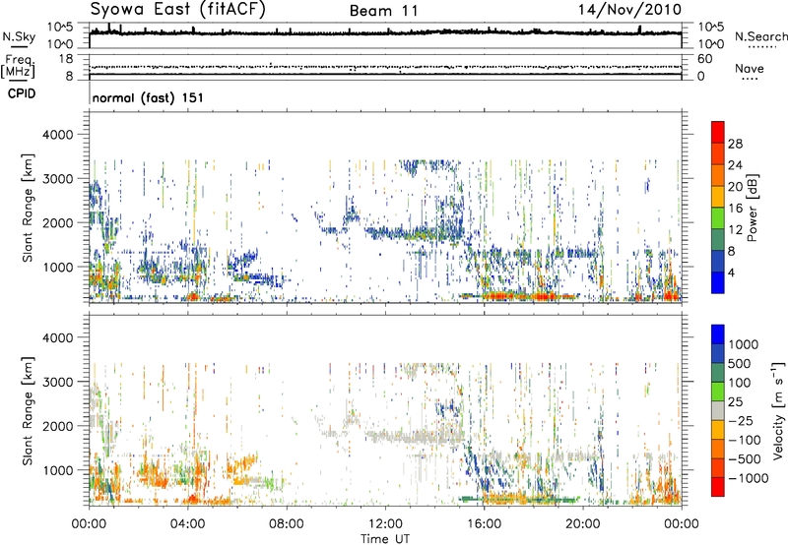Select the '4000' range tick on power panel
The image size is (788, 545).
57,135
